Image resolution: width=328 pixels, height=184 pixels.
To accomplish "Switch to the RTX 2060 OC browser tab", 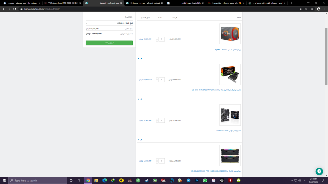I will pyautogui.click(x=63, y=3).
